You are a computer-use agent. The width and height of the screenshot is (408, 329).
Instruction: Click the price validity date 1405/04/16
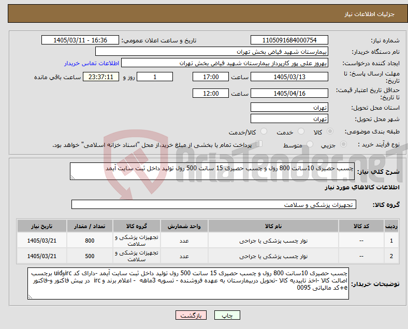[289, 93]
